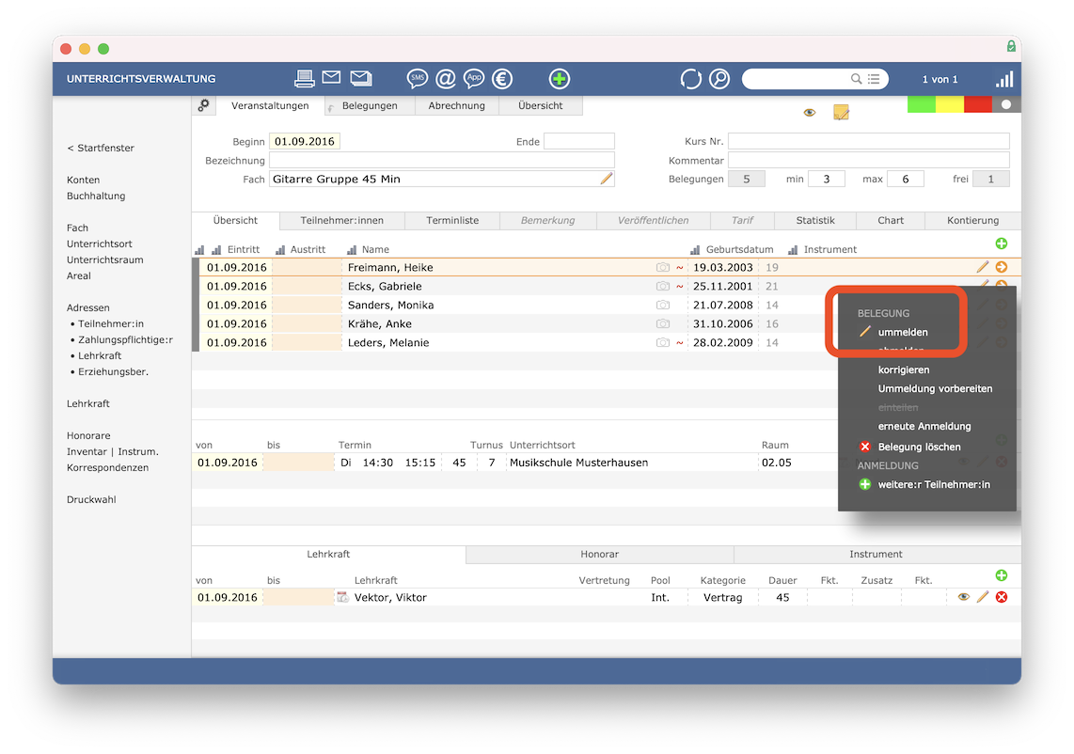
Task: Choose ummelden in the Belegung menu
Action: pyautogui.click(x=903, y=332)
